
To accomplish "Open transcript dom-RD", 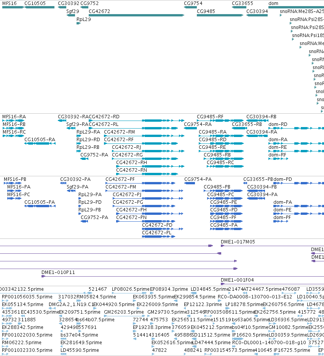I will [278, 124].
